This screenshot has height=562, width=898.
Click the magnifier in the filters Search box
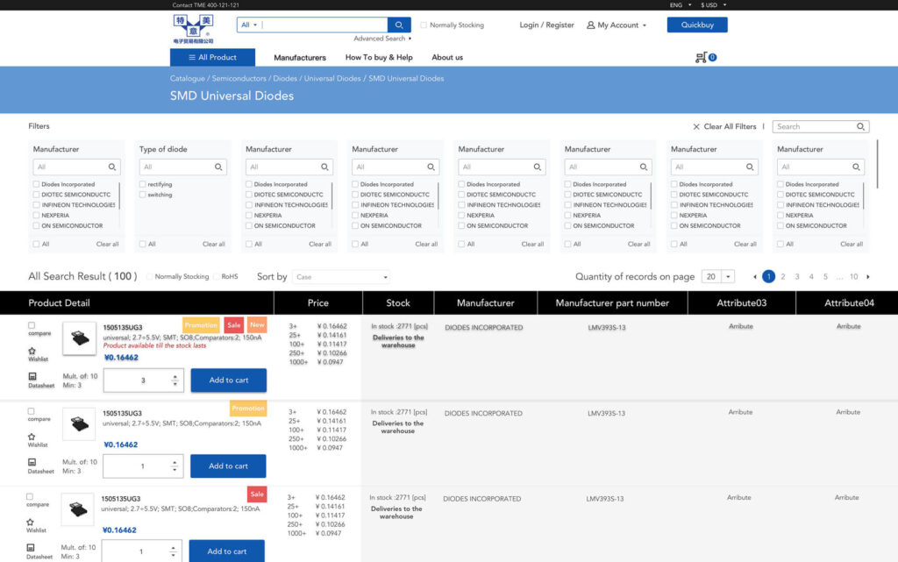click(x=860, y=126)
